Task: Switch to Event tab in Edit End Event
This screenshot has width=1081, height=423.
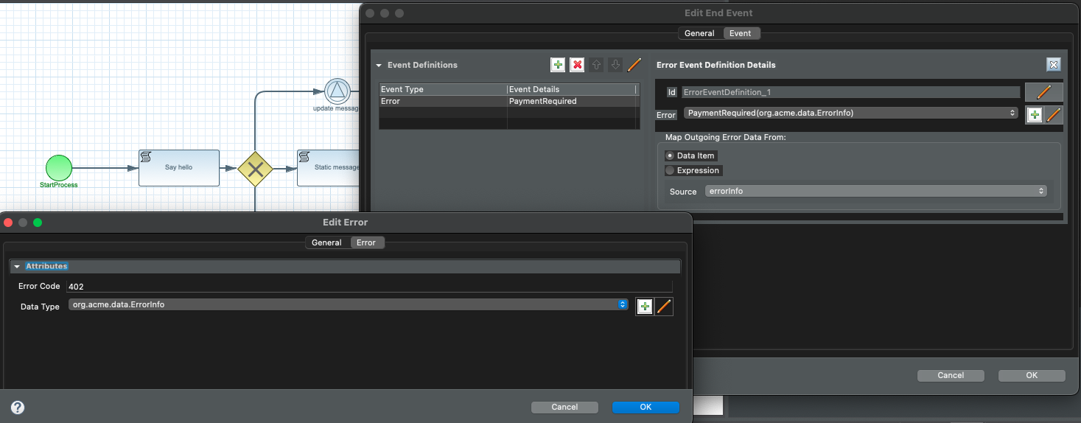Action: [x=741, y=33]
